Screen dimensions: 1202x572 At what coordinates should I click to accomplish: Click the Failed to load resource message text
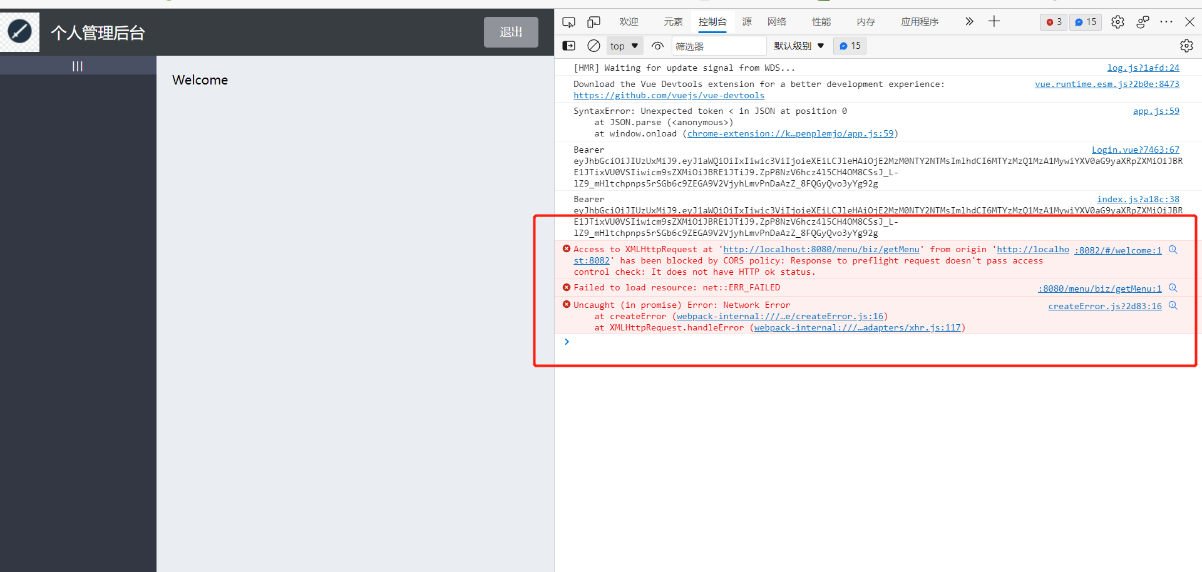coord(677,287)
